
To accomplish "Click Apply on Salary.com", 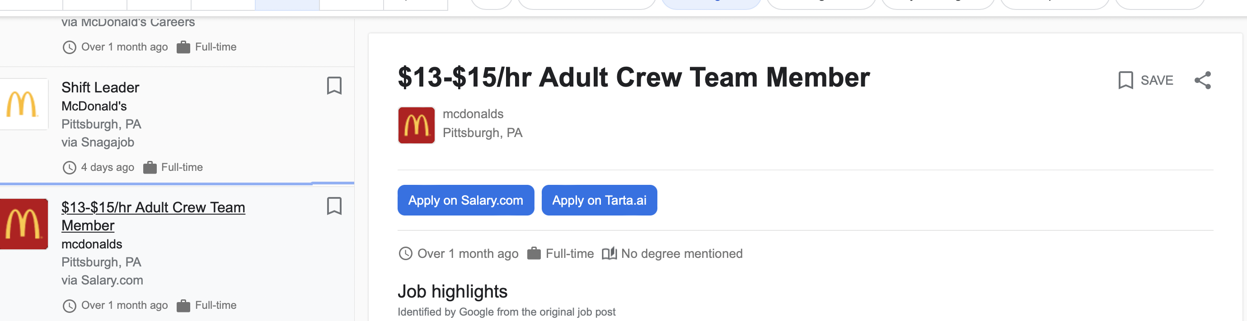I will click(x=465, y=200).
